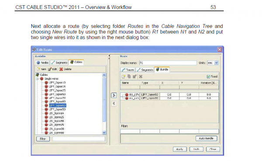
Task: Click the Edit cable toolbar icon
Action: coord(50,69)
